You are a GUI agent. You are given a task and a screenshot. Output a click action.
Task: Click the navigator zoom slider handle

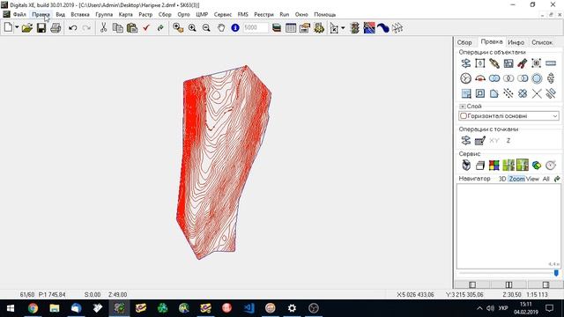pos(556,273)
